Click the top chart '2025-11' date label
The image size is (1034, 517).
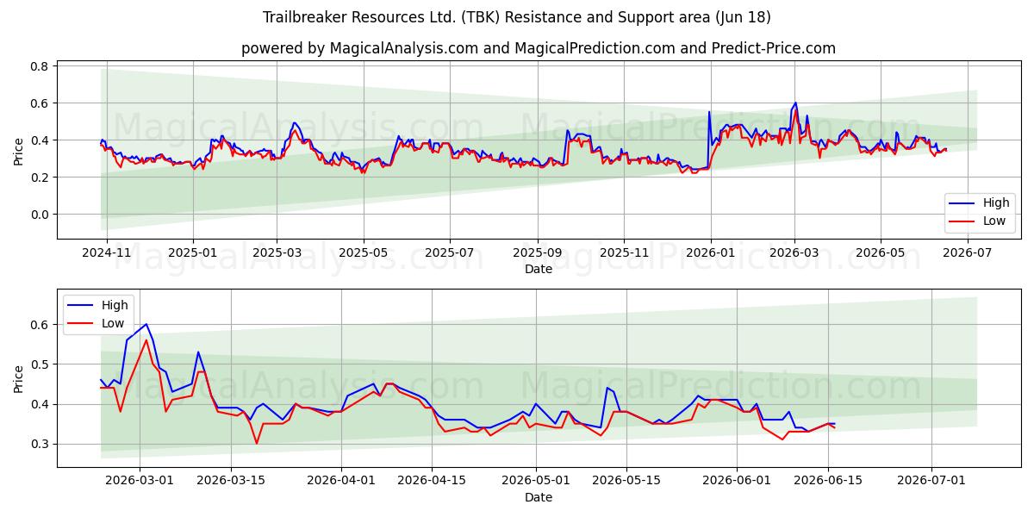click(x=624, y=253)
